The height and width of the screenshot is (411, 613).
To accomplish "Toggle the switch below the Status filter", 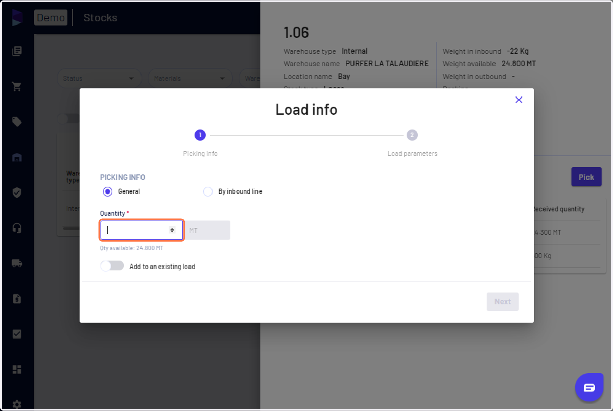I will click(x=69, y=118).
